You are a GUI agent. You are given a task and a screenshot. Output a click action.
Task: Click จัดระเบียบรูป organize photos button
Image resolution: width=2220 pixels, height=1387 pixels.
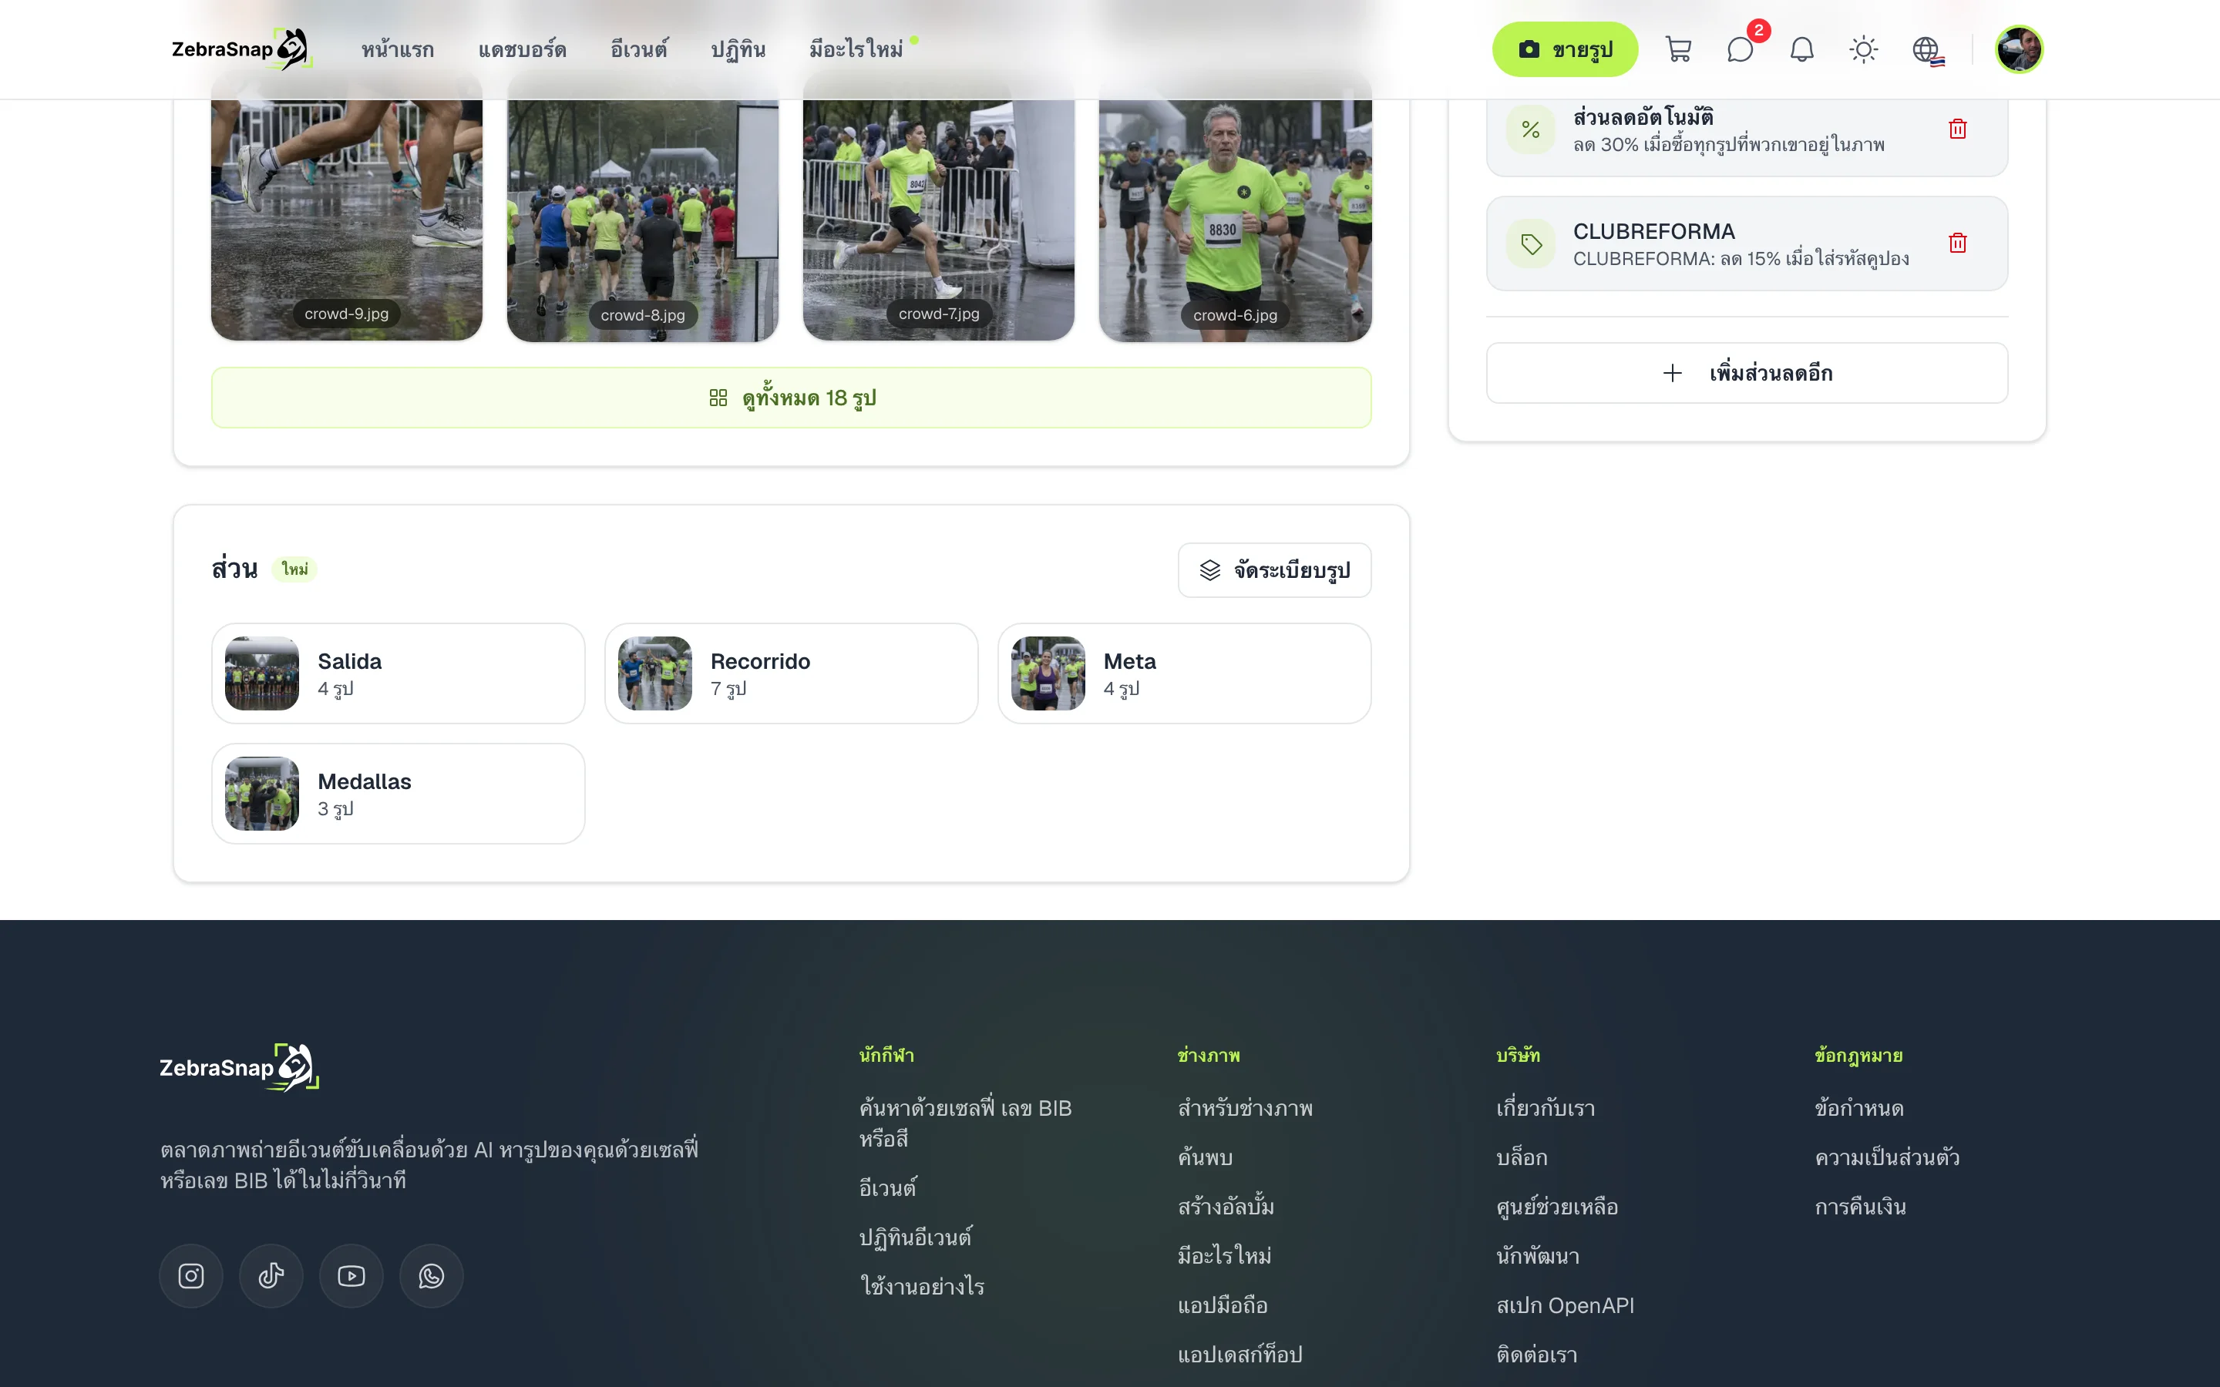click(1274, 570)
